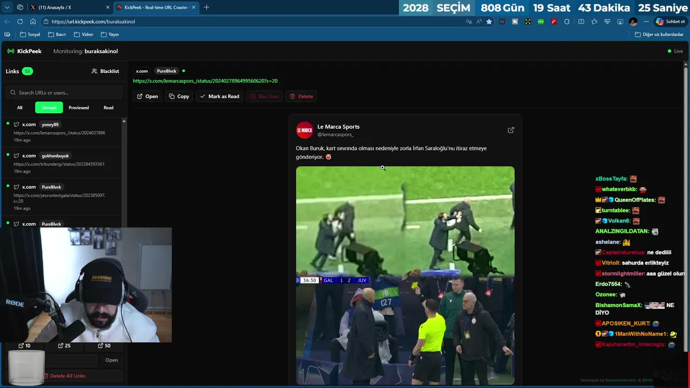Viewport: 690px width, 388px height.
Task: Click the tweet's football match video
Action: (x=405, y=275)
